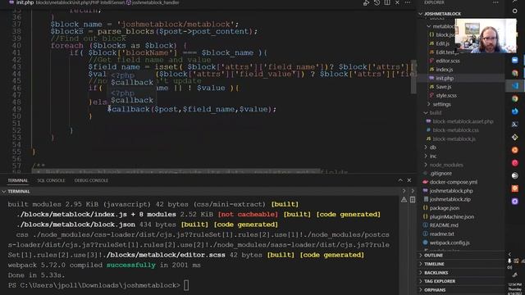Click the terminal warning triangle icon
This screenshot has width=525, height=295.
(x=404, y=200)
